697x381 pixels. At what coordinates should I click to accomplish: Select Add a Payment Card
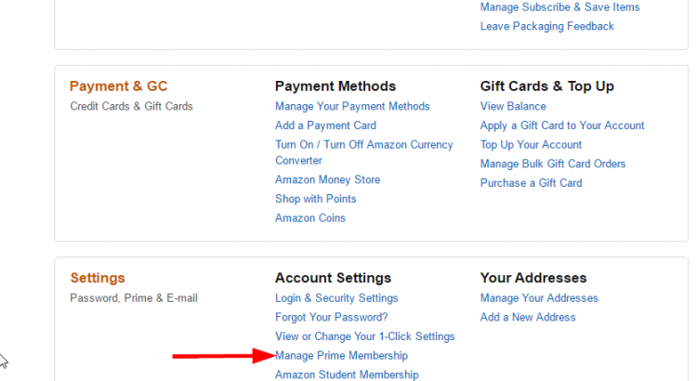(325, 125)
